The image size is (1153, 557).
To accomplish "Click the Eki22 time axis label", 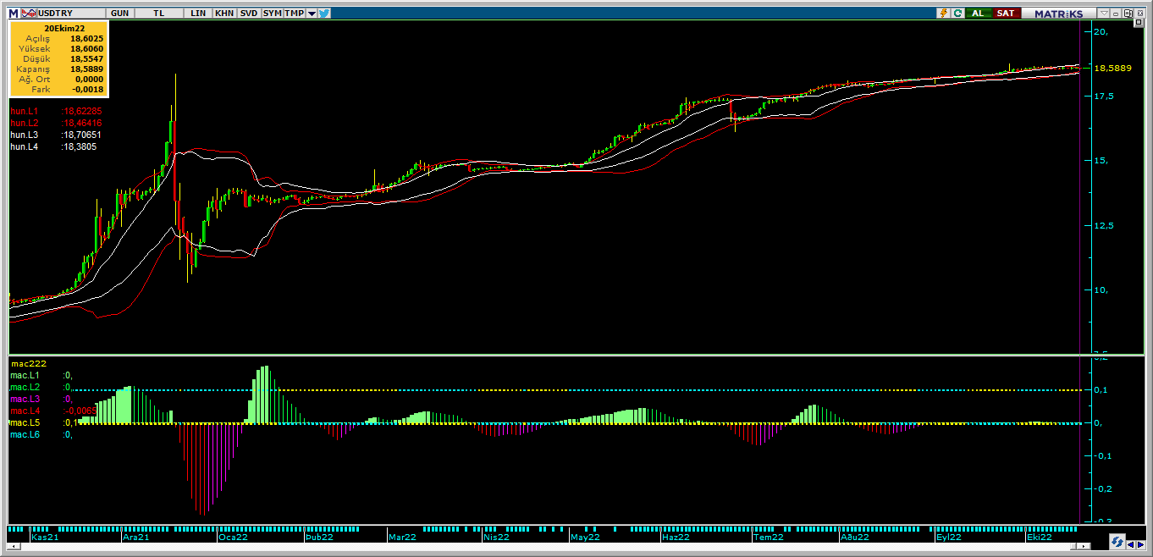I will (1040, 537).
